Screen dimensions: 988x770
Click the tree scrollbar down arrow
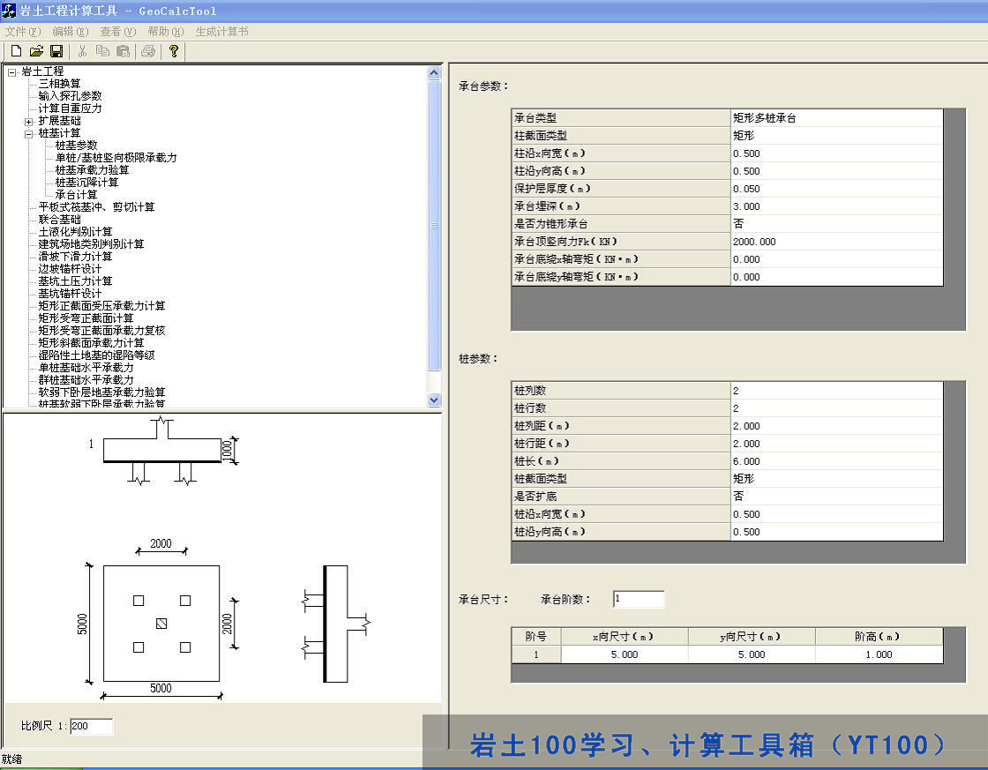[x=434, y=400]
